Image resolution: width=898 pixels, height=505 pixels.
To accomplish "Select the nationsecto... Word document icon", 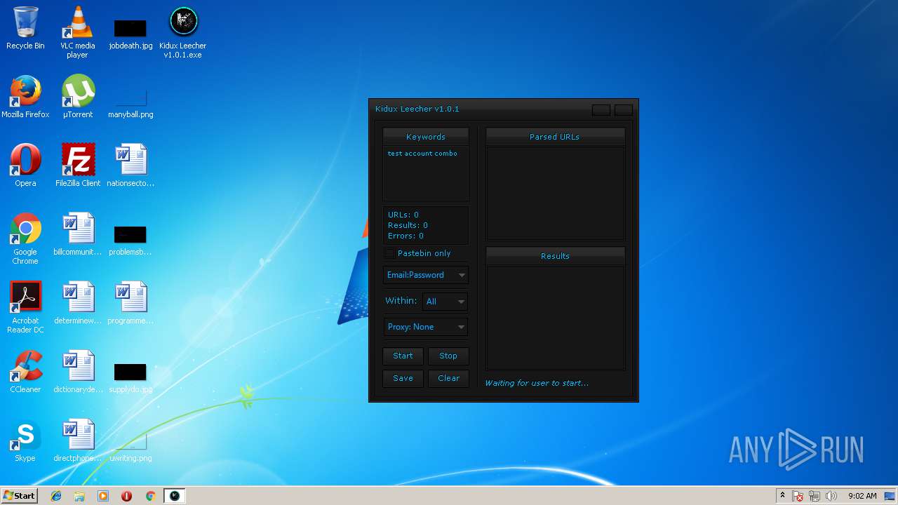I will (130, 166).
